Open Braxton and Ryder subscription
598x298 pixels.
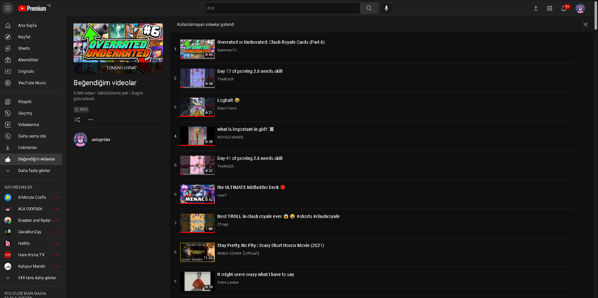pyautogui.click(x=31, y=220)
